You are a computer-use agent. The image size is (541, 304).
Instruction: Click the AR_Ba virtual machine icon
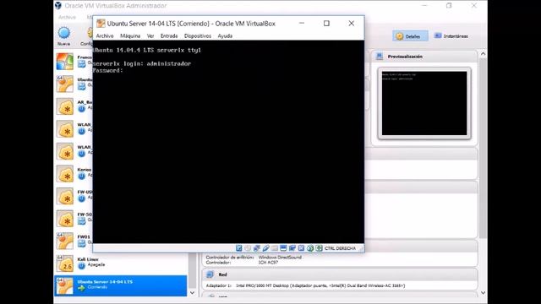click(x=65, y=106)
